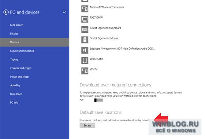This screenshot has width=205, height=139.
Task: Select the Devices section
Action: (x=34, y=42)
